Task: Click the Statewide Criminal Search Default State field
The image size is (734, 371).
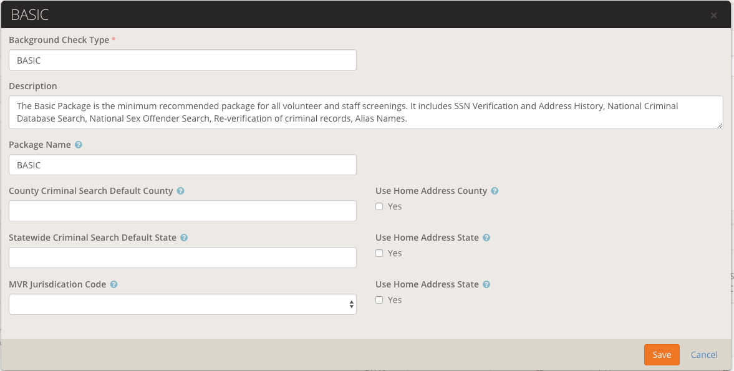Action: (182, 258)
